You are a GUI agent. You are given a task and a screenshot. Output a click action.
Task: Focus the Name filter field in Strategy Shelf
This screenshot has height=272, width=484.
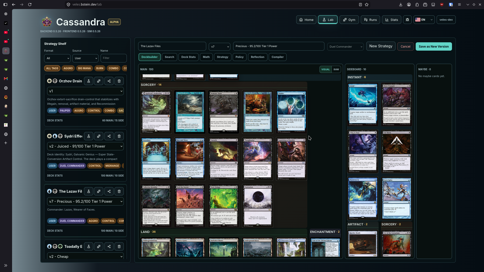113,58
